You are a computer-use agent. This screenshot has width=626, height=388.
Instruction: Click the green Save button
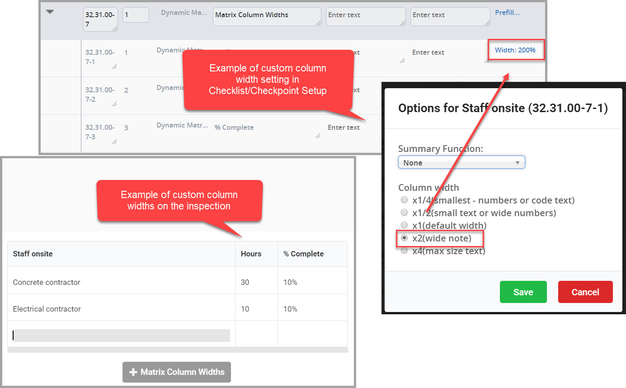point(523,292)
